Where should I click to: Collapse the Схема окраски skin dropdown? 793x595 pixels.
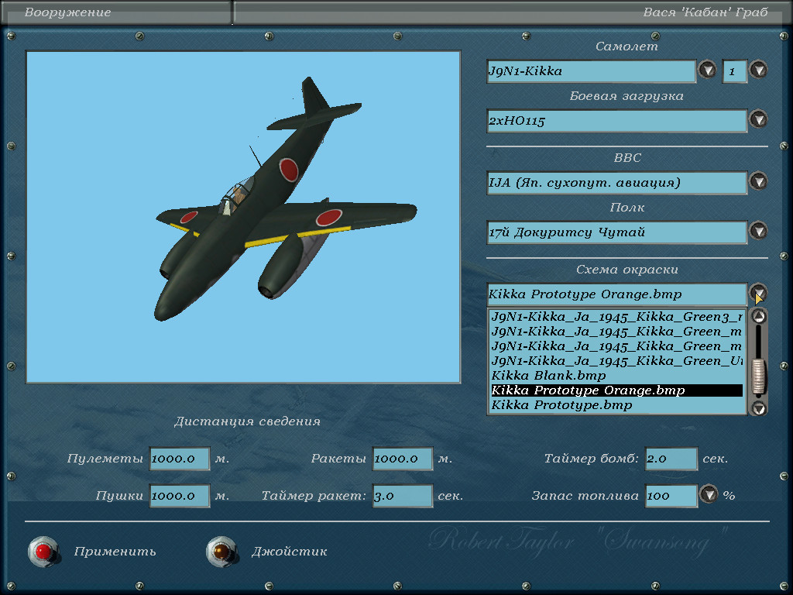pyautogui.click(x=758, y=294)
